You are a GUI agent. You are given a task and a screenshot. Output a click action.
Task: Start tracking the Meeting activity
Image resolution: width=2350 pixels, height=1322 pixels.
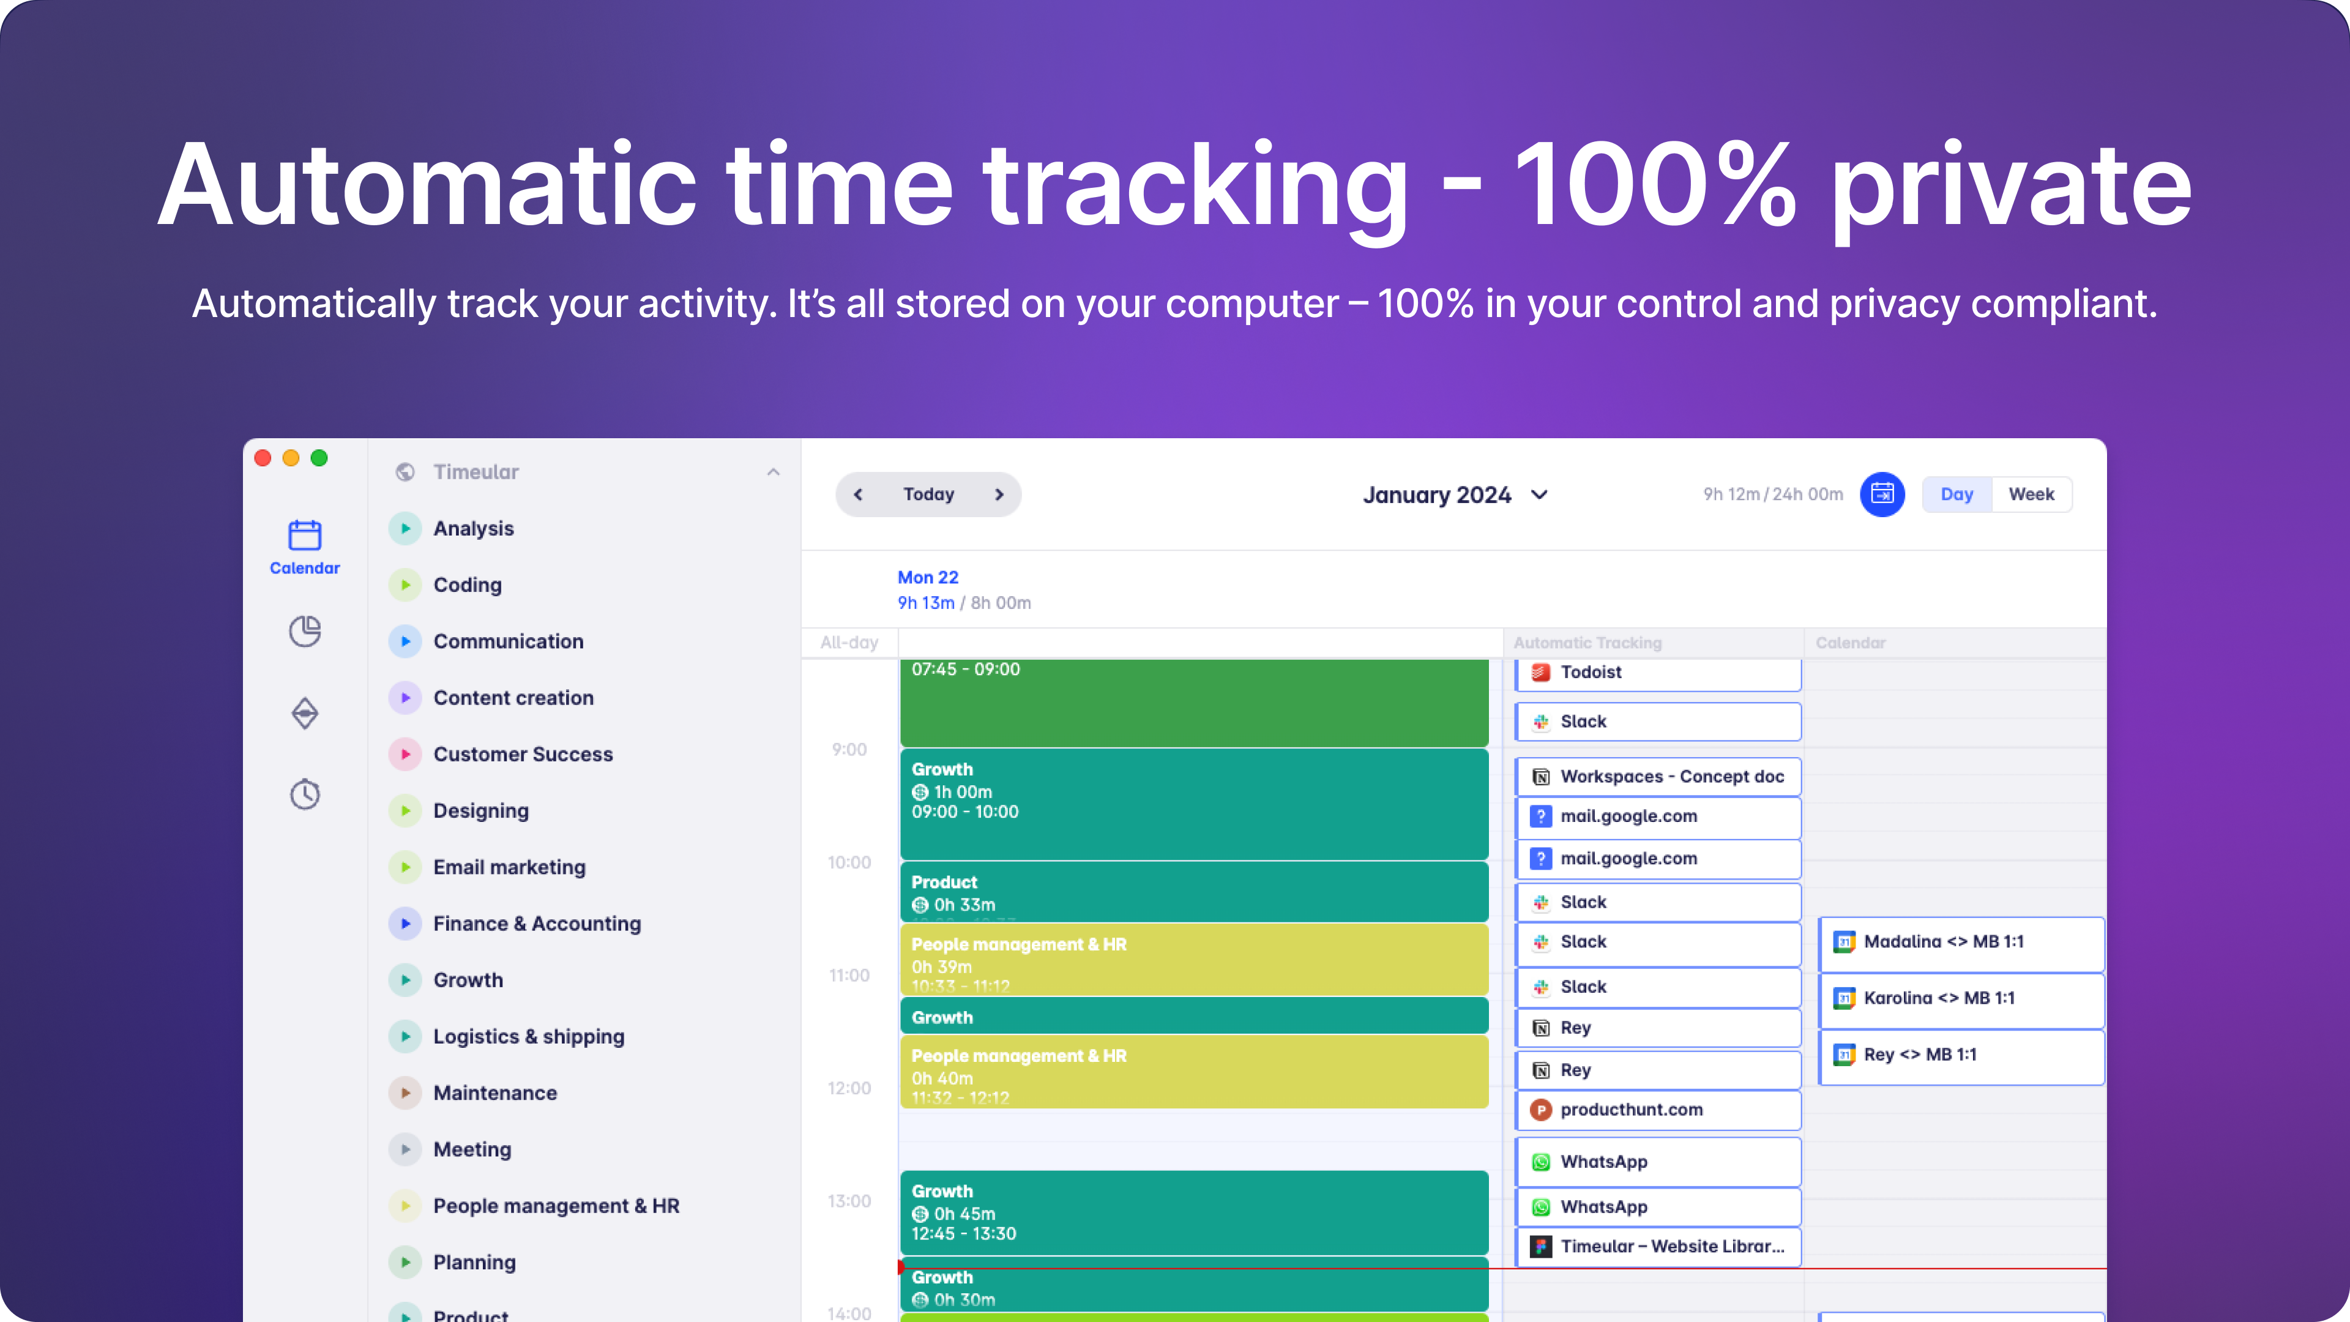pos(405,1149)
